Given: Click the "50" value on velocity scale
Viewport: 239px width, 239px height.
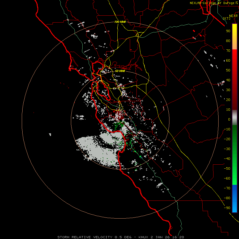Looking at the screenshot, I should point(228,70).
